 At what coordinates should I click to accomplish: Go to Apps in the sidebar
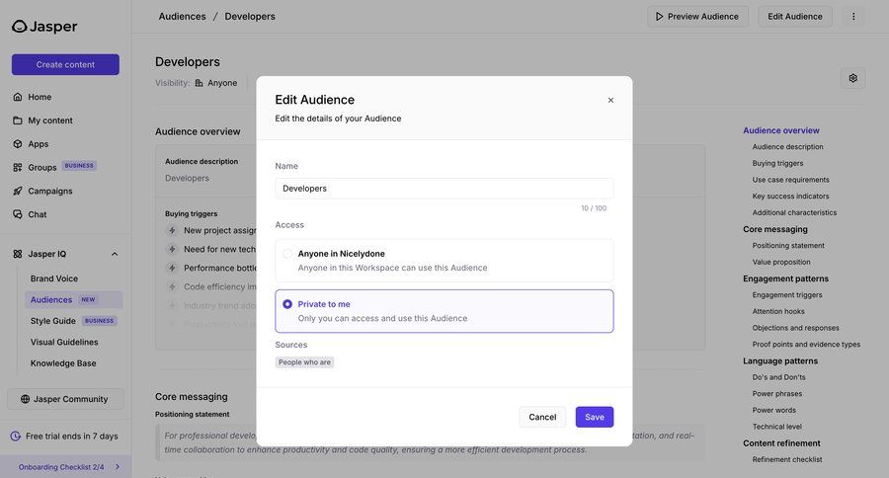pos(39,144)
